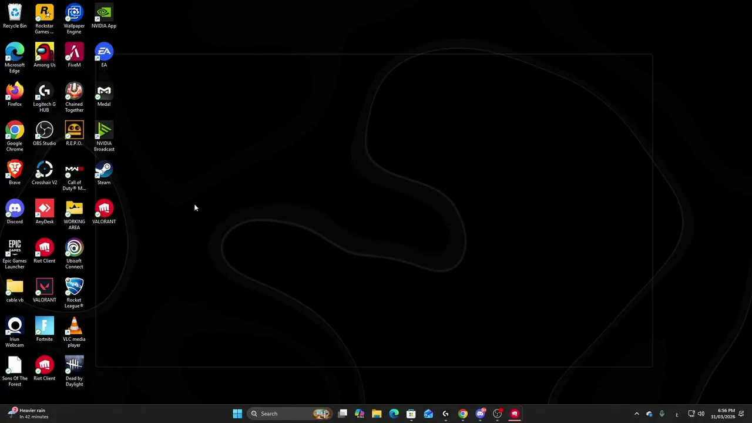The height and width of the screenshot is (423, 752).
Task: Launch Dead by Daylight desktop shortcut
Action: tap(74, 372)
